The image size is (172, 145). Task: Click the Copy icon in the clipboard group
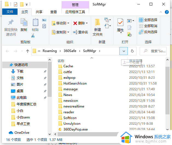pyautogui.click(x=24, y=22)
